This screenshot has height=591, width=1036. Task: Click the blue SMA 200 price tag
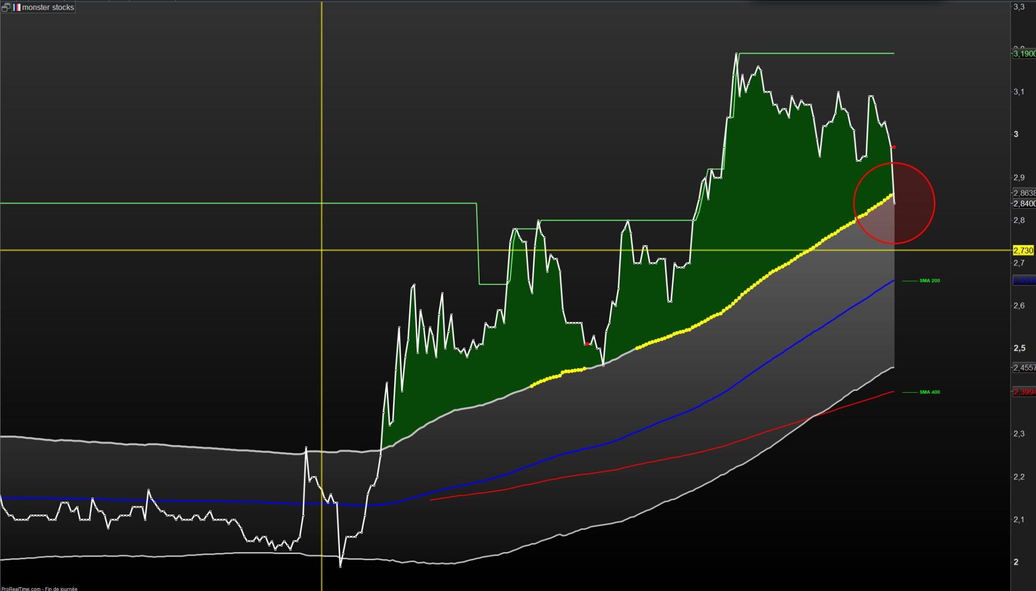(x=1024, y=281)
